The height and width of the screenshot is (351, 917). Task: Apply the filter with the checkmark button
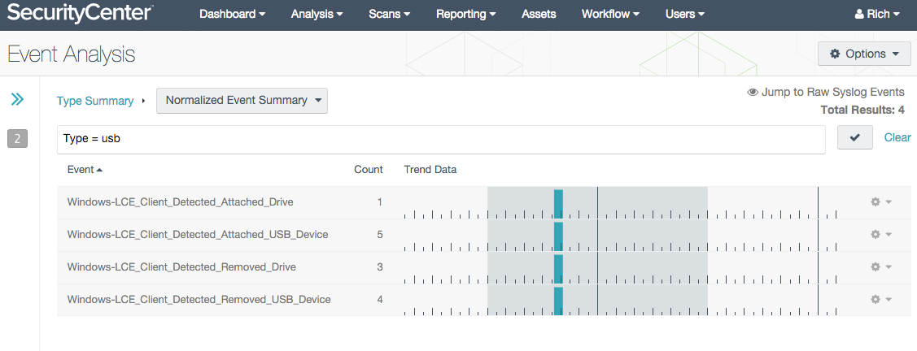coord(855,137)
